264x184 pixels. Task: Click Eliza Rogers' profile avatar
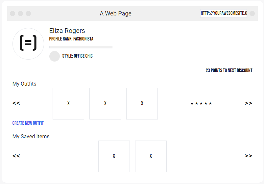click(x=28, y=44)
